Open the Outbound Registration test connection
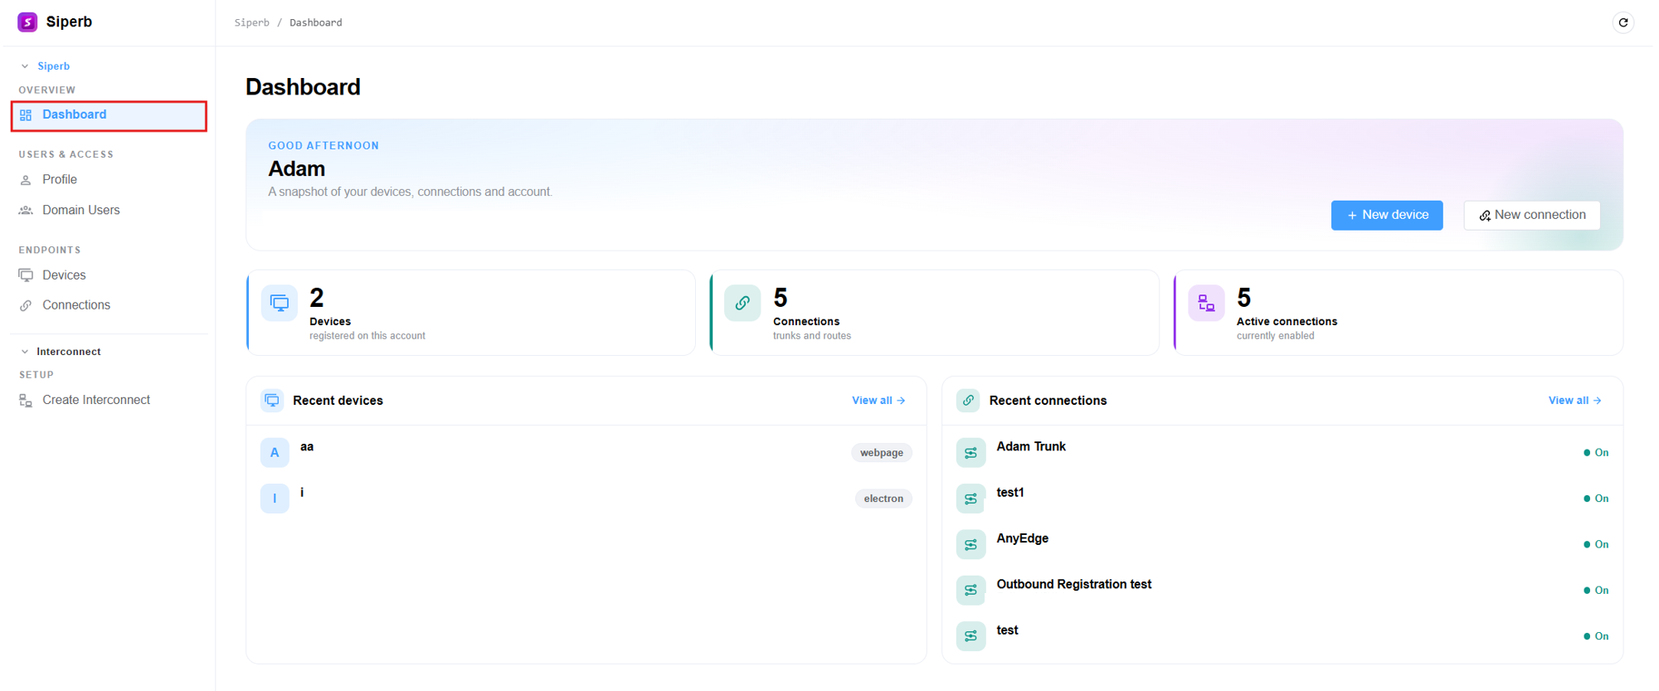The image size is (1659, 691). 1282,591
